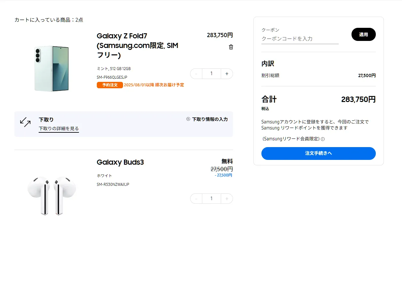
Task: Select the Galaxy Buds3 quantity field
Action: [x=211, y=199]
